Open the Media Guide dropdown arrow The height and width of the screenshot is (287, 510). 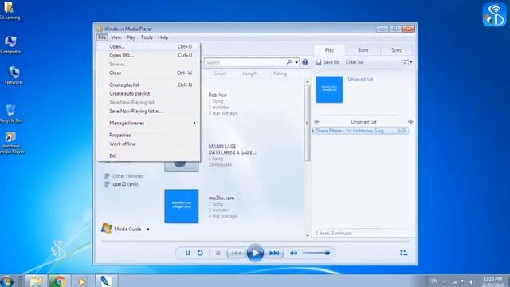click(x=148, y=229)
